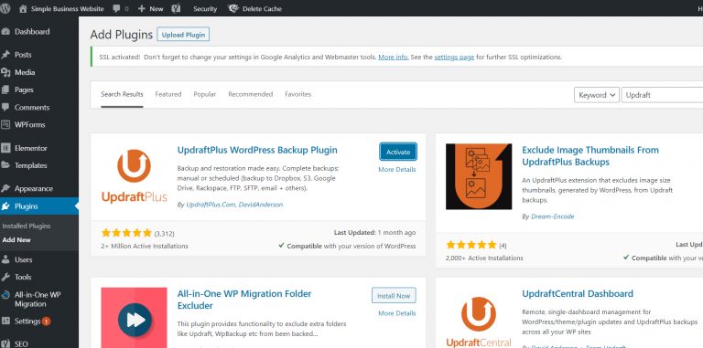Open More Details for Migration Folder Excluder
Viewport: 703px width, 348px height.
[x=396, y=313]
